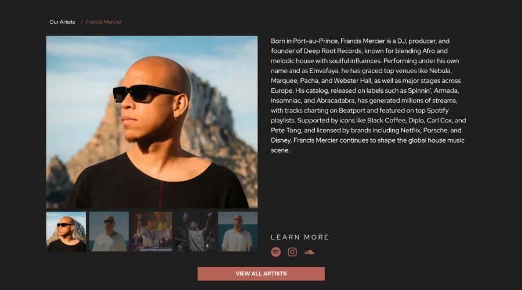
Task: Click the View All Artists button
Action: [261, 274]
